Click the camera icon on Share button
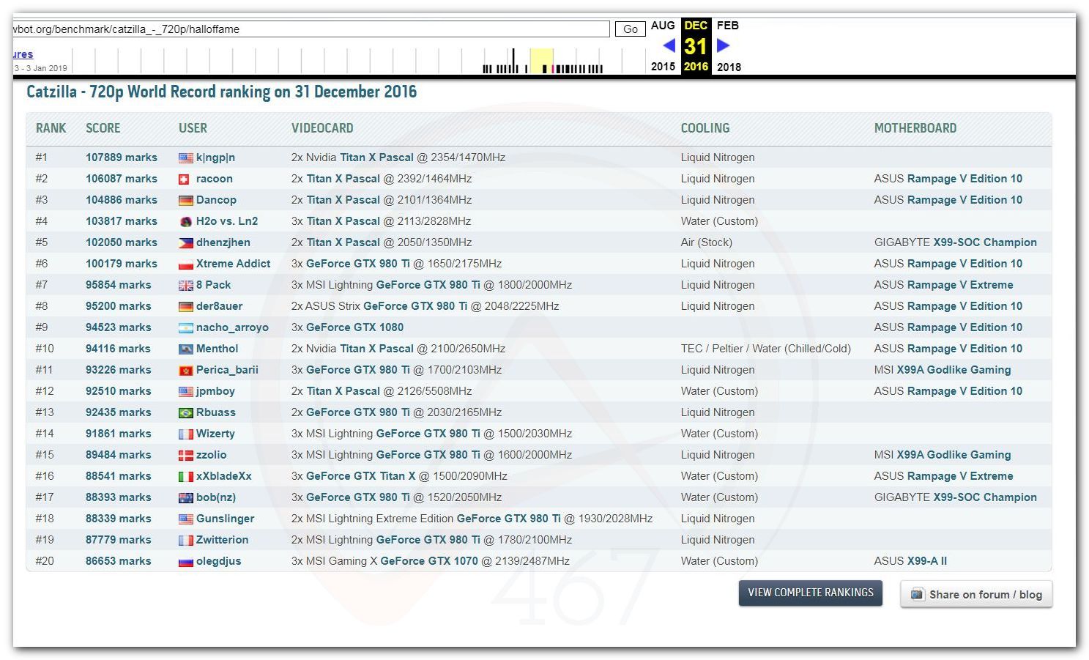This screenshot has height=660, width=1089. coord(917,594)
